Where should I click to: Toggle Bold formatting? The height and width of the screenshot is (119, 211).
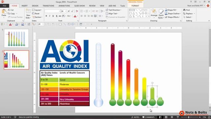click(x=46, y=16)
